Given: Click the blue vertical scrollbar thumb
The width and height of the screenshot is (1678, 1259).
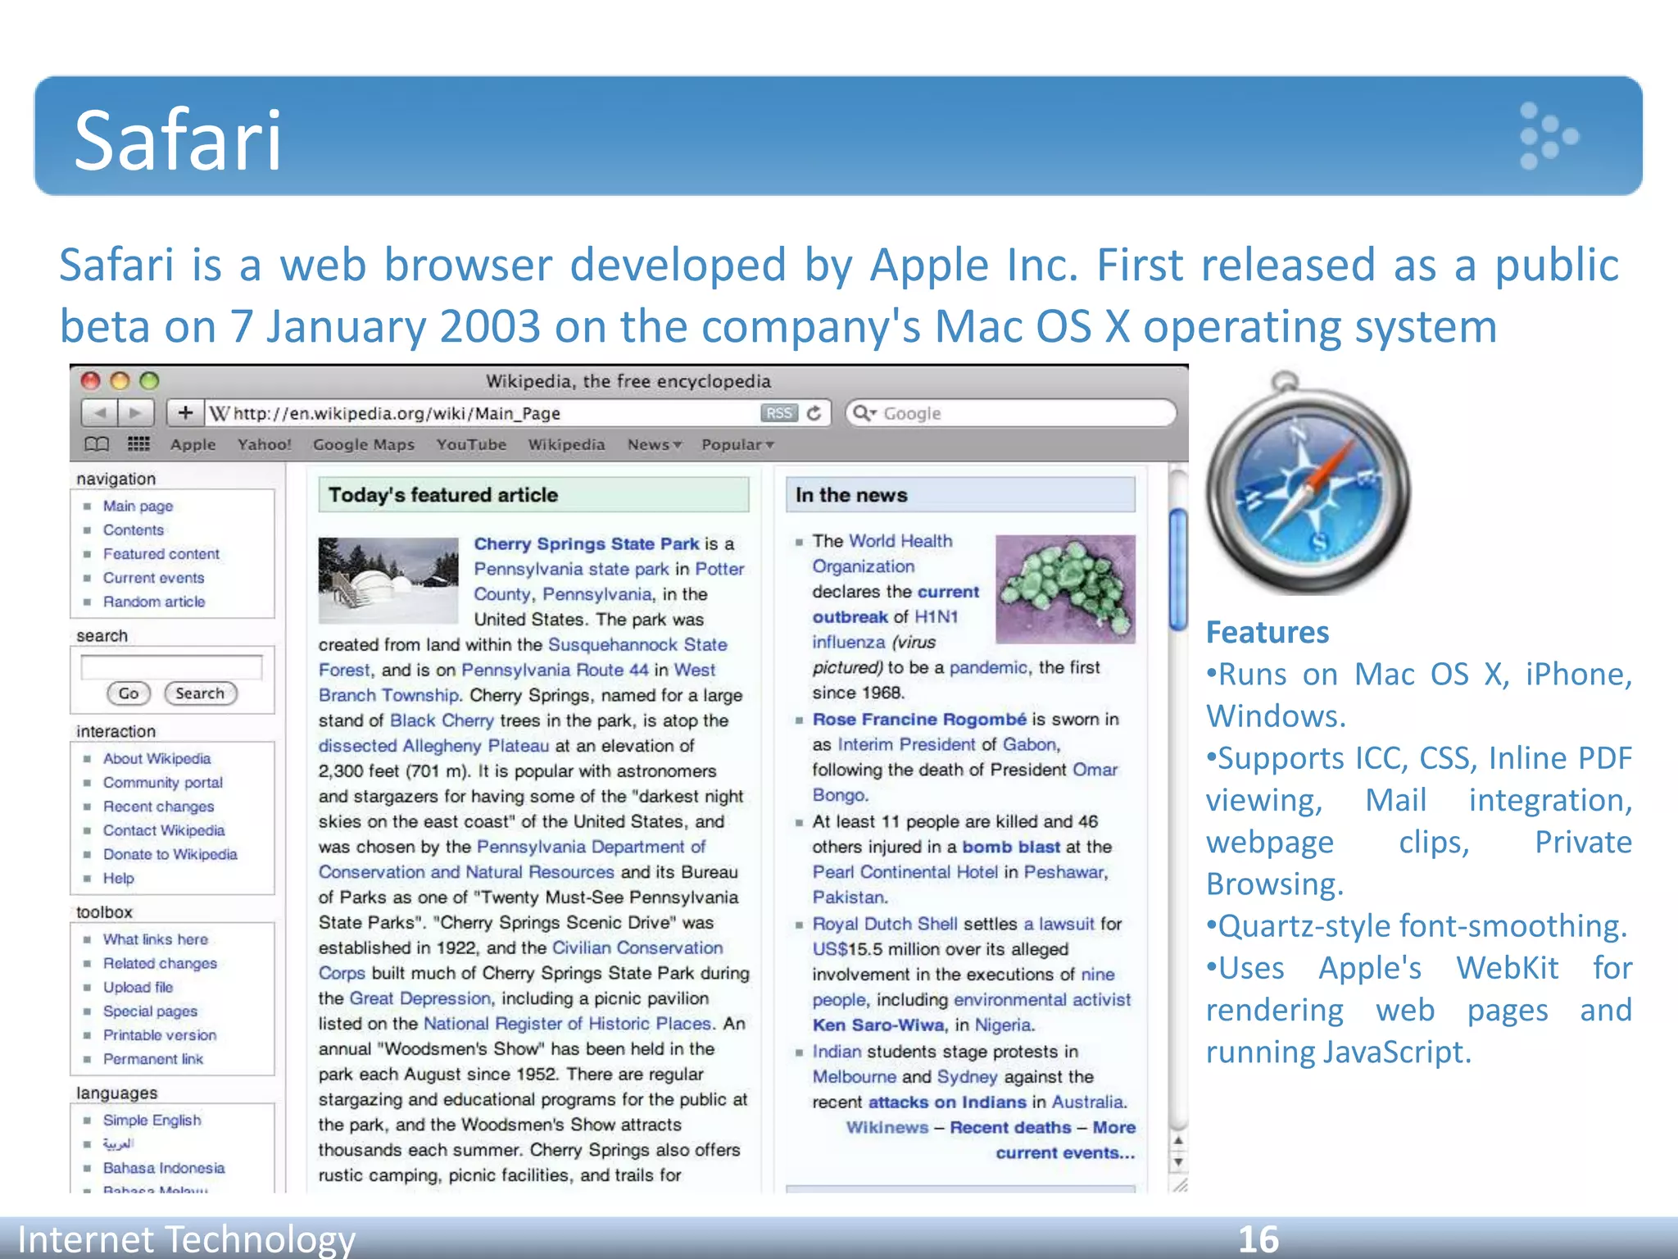Looking at the screenshot, I should 1178,569.
